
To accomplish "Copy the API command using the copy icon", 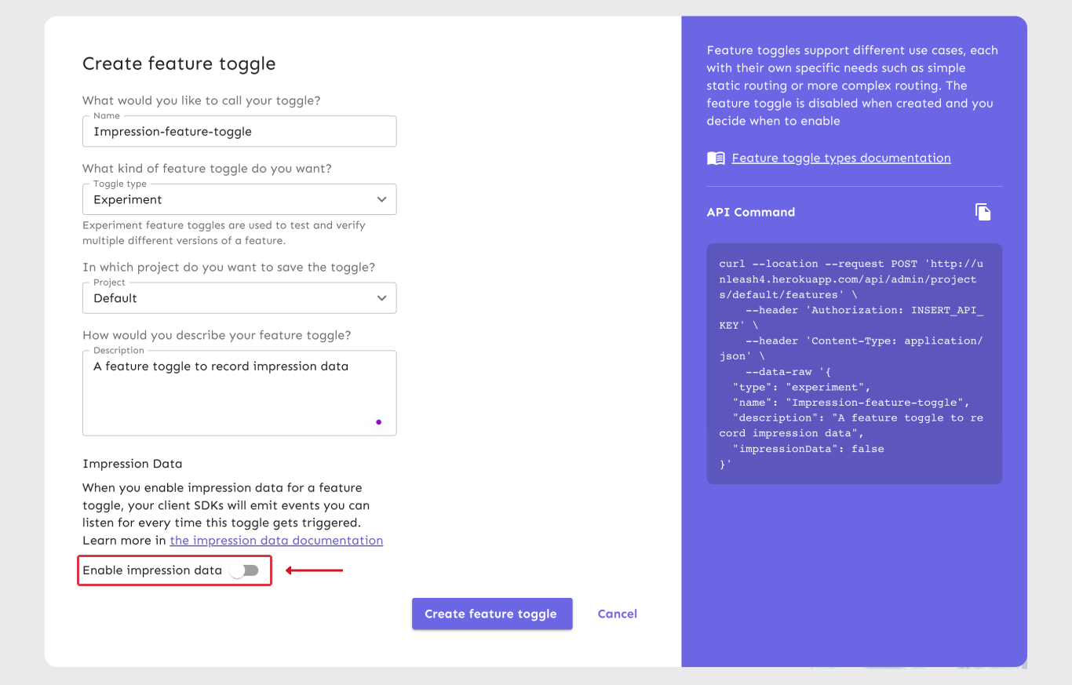I will point(983,211).
